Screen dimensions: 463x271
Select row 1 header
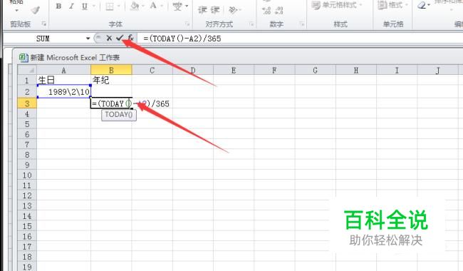tap(27, 80)
